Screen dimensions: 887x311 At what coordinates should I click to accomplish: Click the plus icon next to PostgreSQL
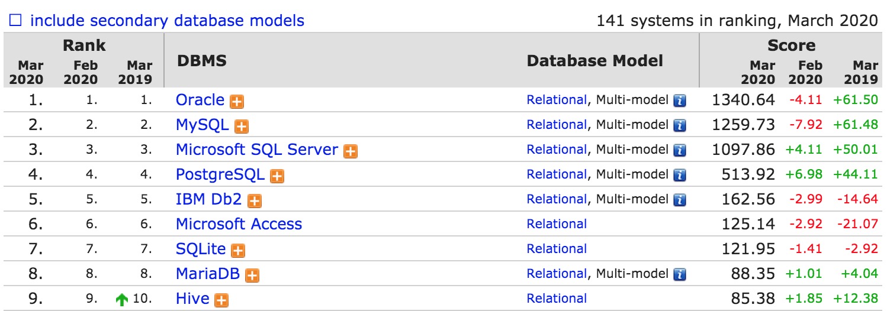point(277,176)
